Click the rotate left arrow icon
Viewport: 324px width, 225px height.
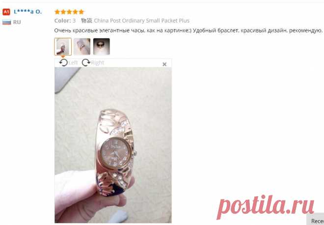click(63, 62)
